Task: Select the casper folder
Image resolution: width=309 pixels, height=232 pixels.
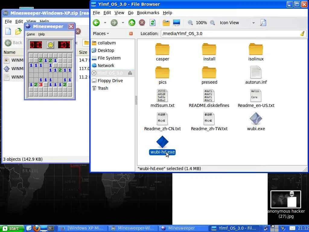Action: (162, 52)
